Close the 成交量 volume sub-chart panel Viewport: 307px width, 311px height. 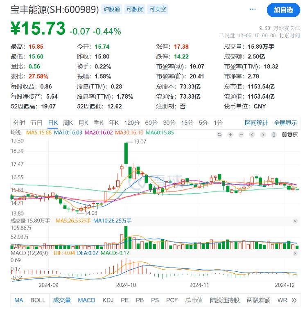(295, 221)
